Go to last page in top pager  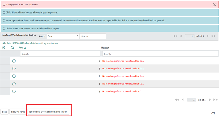point(213,36)
